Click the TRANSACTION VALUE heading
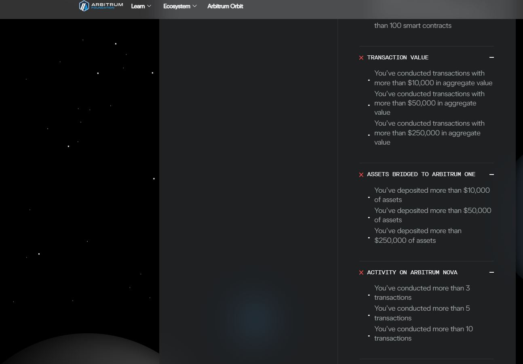Screen dimensions: 523x364 398,57
